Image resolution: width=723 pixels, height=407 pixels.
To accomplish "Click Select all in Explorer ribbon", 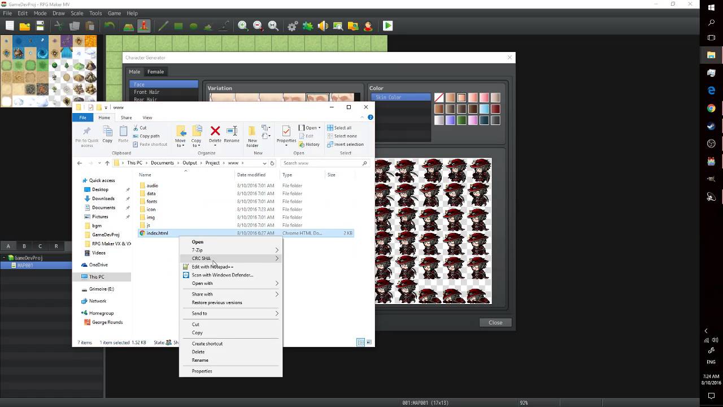I will pyautogui.click(x=339, y=128).
